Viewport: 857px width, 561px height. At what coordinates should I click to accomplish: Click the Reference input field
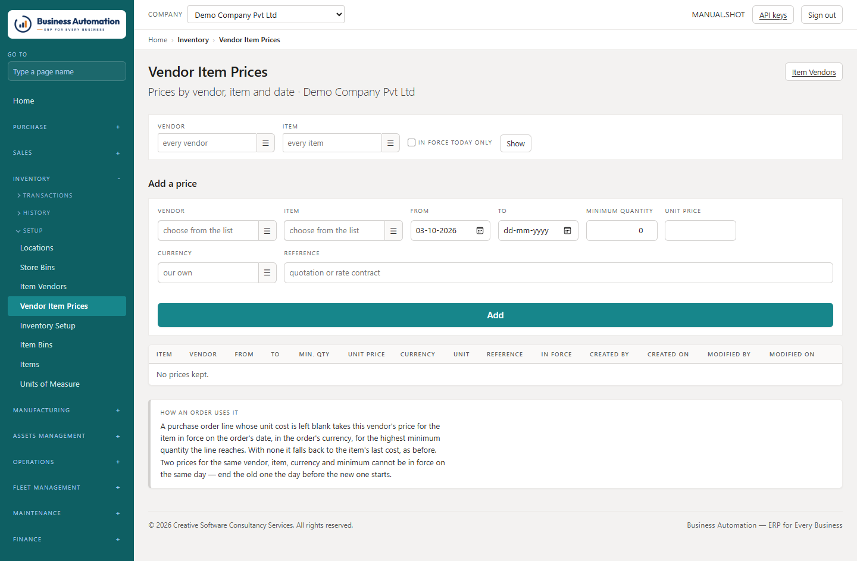click(558, 273)
